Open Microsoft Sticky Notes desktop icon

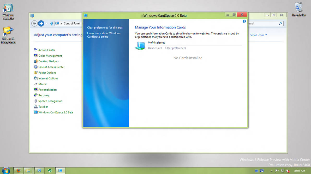(x=8, y=35)
